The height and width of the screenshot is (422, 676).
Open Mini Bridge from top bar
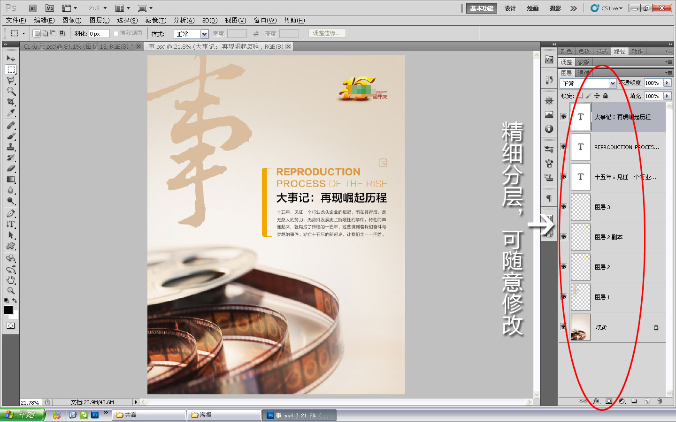tap(50, 8)
